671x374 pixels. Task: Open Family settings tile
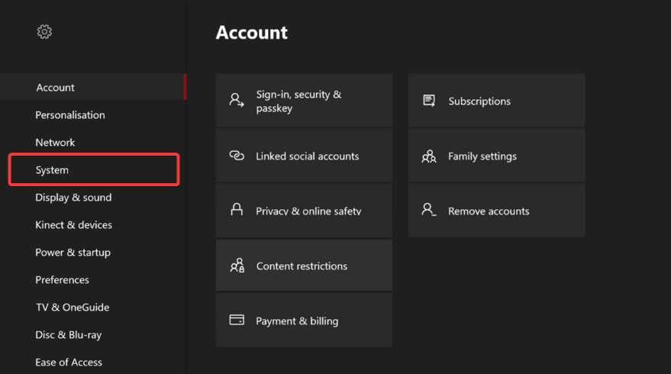496,156
